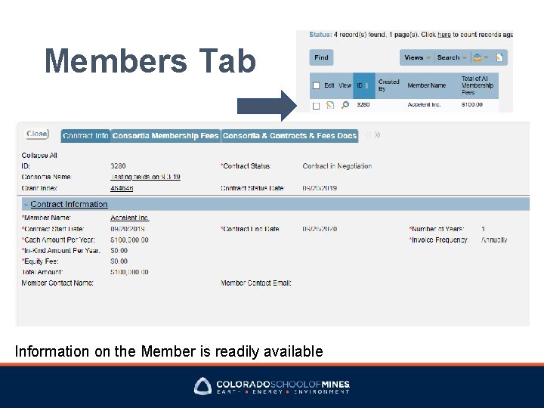The image size is (544, 408).
Task: Click the In-Kind Amount Per Year value
Action: pyautogui.click(x=119, y=251)
